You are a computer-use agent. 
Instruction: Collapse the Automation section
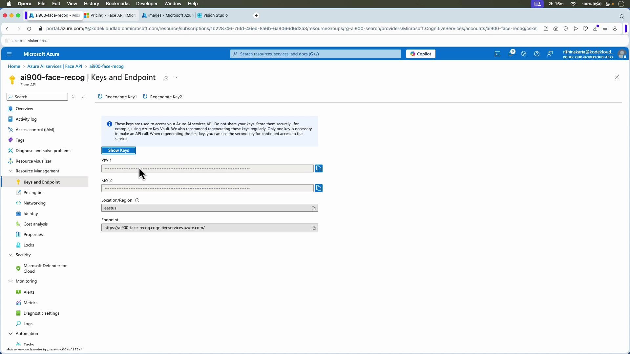[x=10, y=334]
